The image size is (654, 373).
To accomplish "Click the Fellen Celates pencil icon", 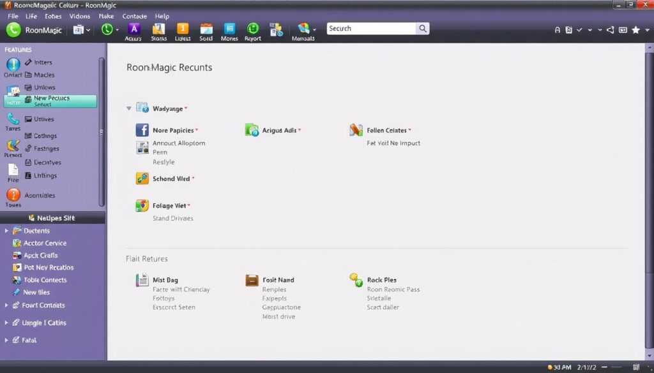I will 356,130.
